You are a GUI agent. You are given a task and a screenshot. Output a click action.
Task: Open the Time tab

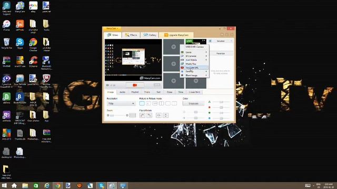tap(181, 92)
